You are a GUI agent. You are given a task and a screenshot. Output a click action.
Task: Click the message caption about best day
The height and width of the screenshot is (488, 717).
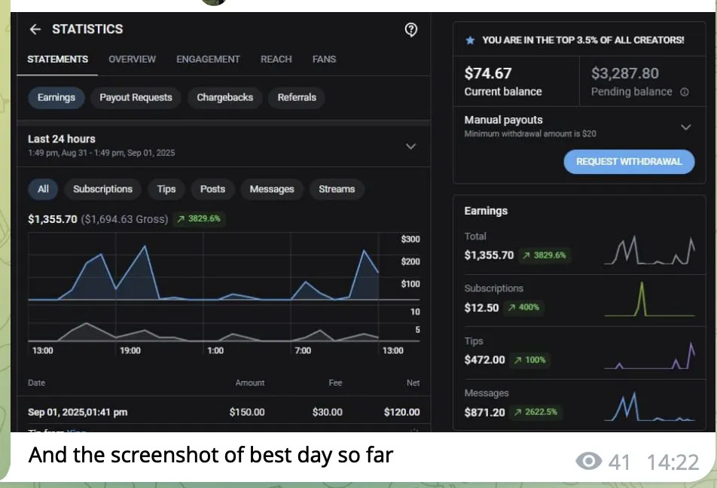211,455
